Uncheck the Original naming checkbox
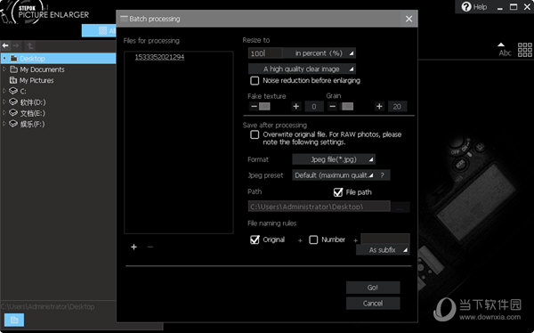Viewport: 534px width, 333px height. [x=255, y=240]
